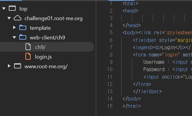
Task: Select the template folder label
Action: (40, 28)
